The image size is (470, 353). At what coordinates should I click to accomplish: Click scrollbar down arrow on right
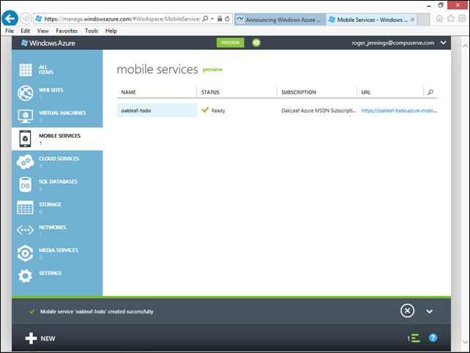(x=465, y=341)
